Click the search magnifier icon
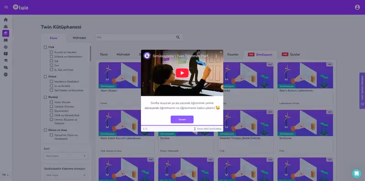The width and height of the screenshot is (365, 181). (x=178, y=37)
